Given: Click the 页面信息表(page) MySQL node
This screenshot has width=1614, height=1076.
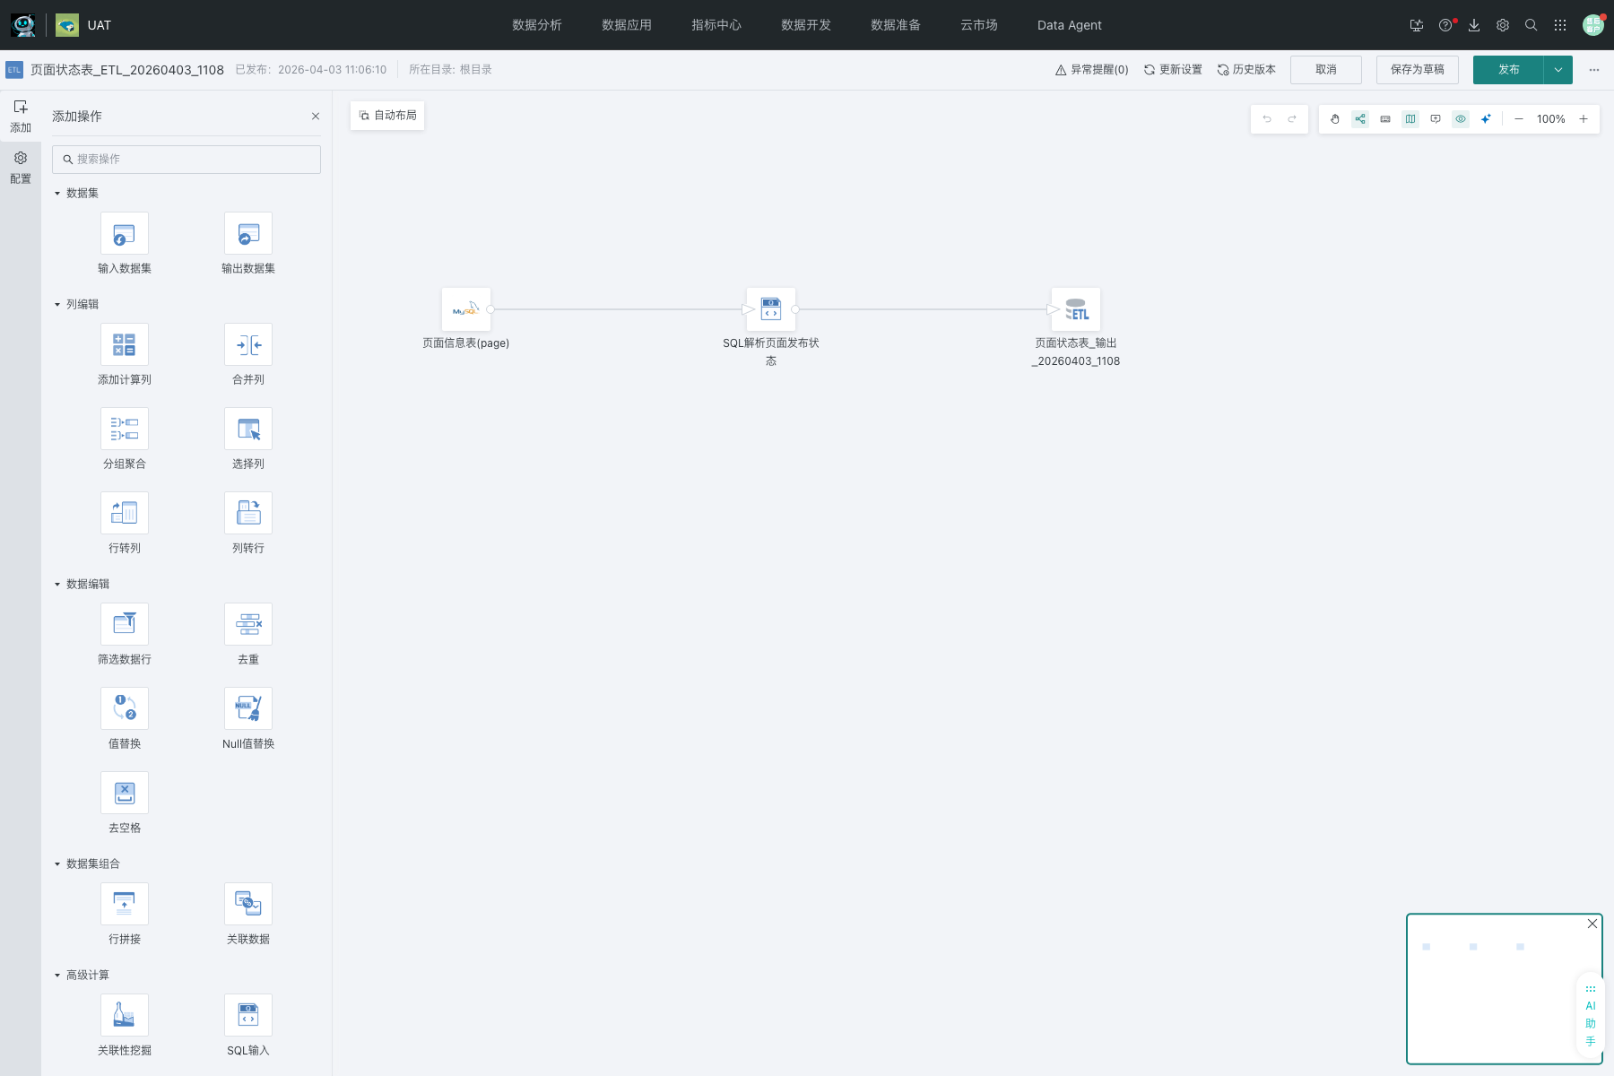Looking at the screenshot, I should [466, 310].
